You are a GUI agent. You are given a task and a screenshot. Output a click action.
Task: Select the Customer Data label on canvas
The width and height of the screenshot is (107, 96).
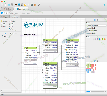29,34
